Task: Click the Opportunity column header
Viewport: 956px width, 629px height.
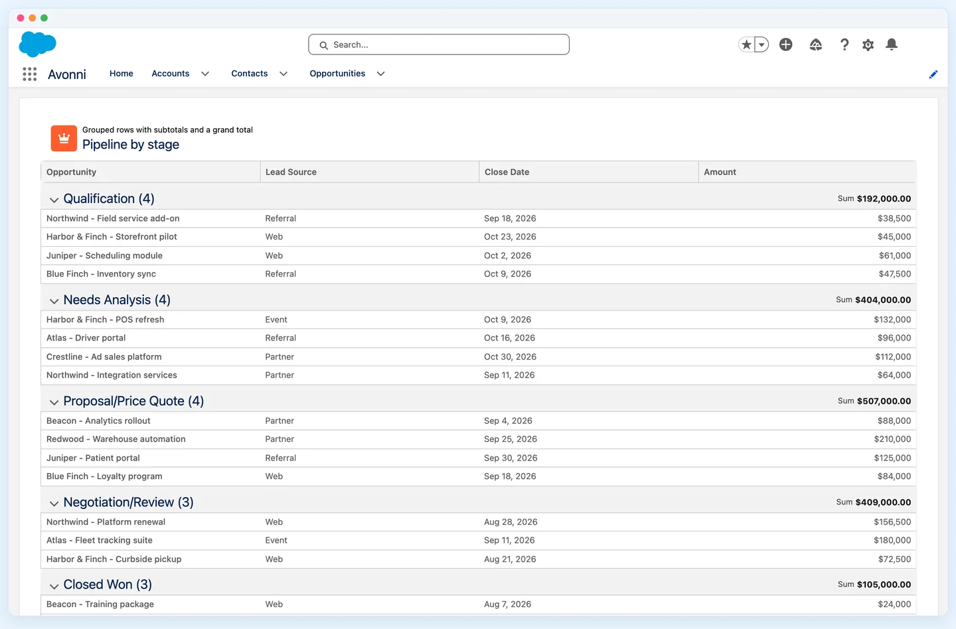Action: pyautogui.click(x=151, y=172)
